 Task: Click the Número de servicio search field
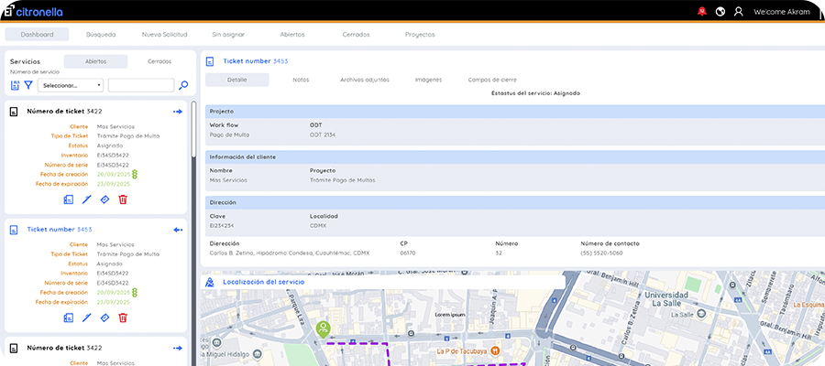(x=140, y=85)
